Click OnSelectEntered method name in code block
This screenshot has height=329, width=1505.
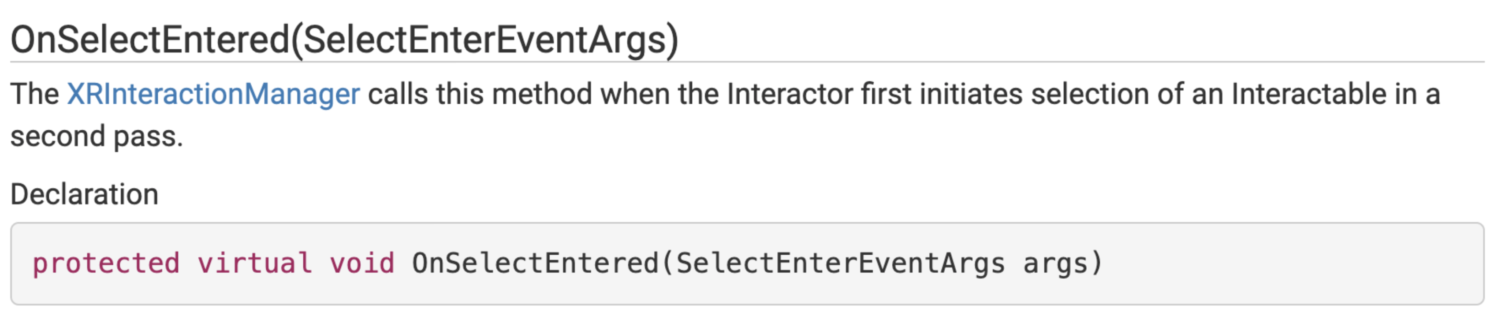(x=535, y=263)
